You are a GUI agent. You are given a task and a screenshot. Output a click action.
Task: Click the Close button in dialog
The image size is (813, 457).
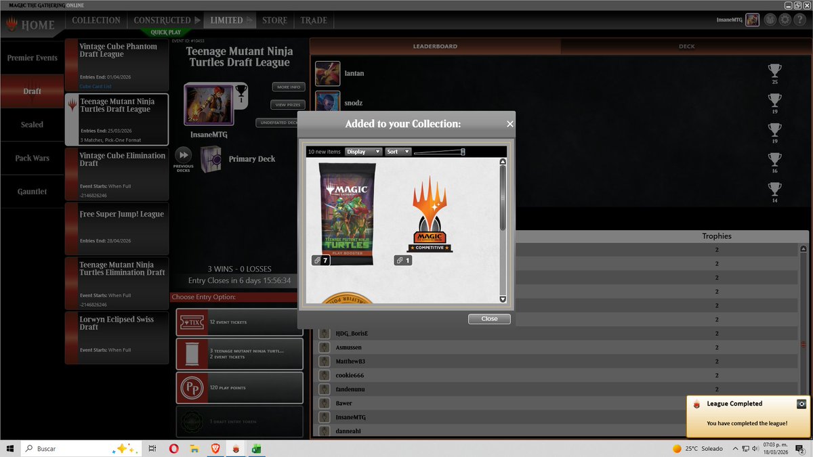tap(489, 319)
